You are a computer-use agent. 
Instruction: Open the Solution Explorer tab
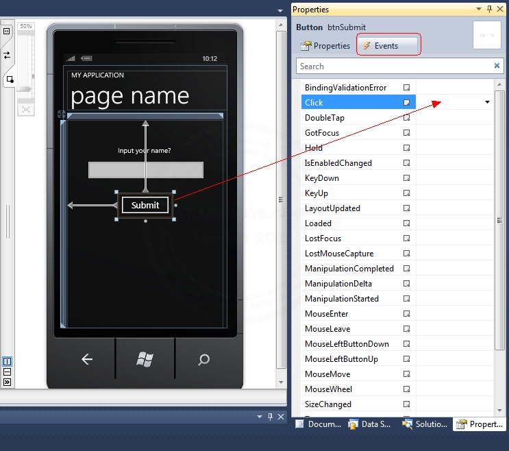click(x=425, y=424)
